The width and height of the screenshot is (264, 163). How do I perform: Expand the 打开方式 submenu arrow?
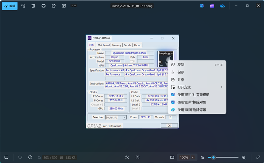pyautogui.click(x=221, y=87)
